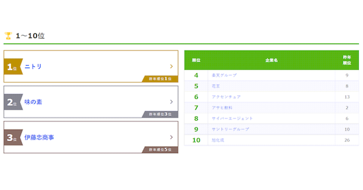
Task: Open the ニトリ company link
Action: [x=33, y=66]
